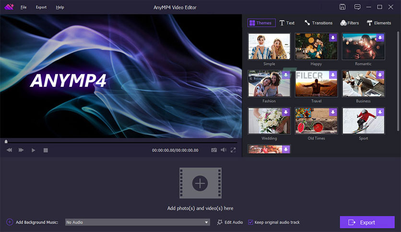This screenshot has width=401, height=232.
Task: Select the Sport theme thumbnail
Action: [363, 121]
